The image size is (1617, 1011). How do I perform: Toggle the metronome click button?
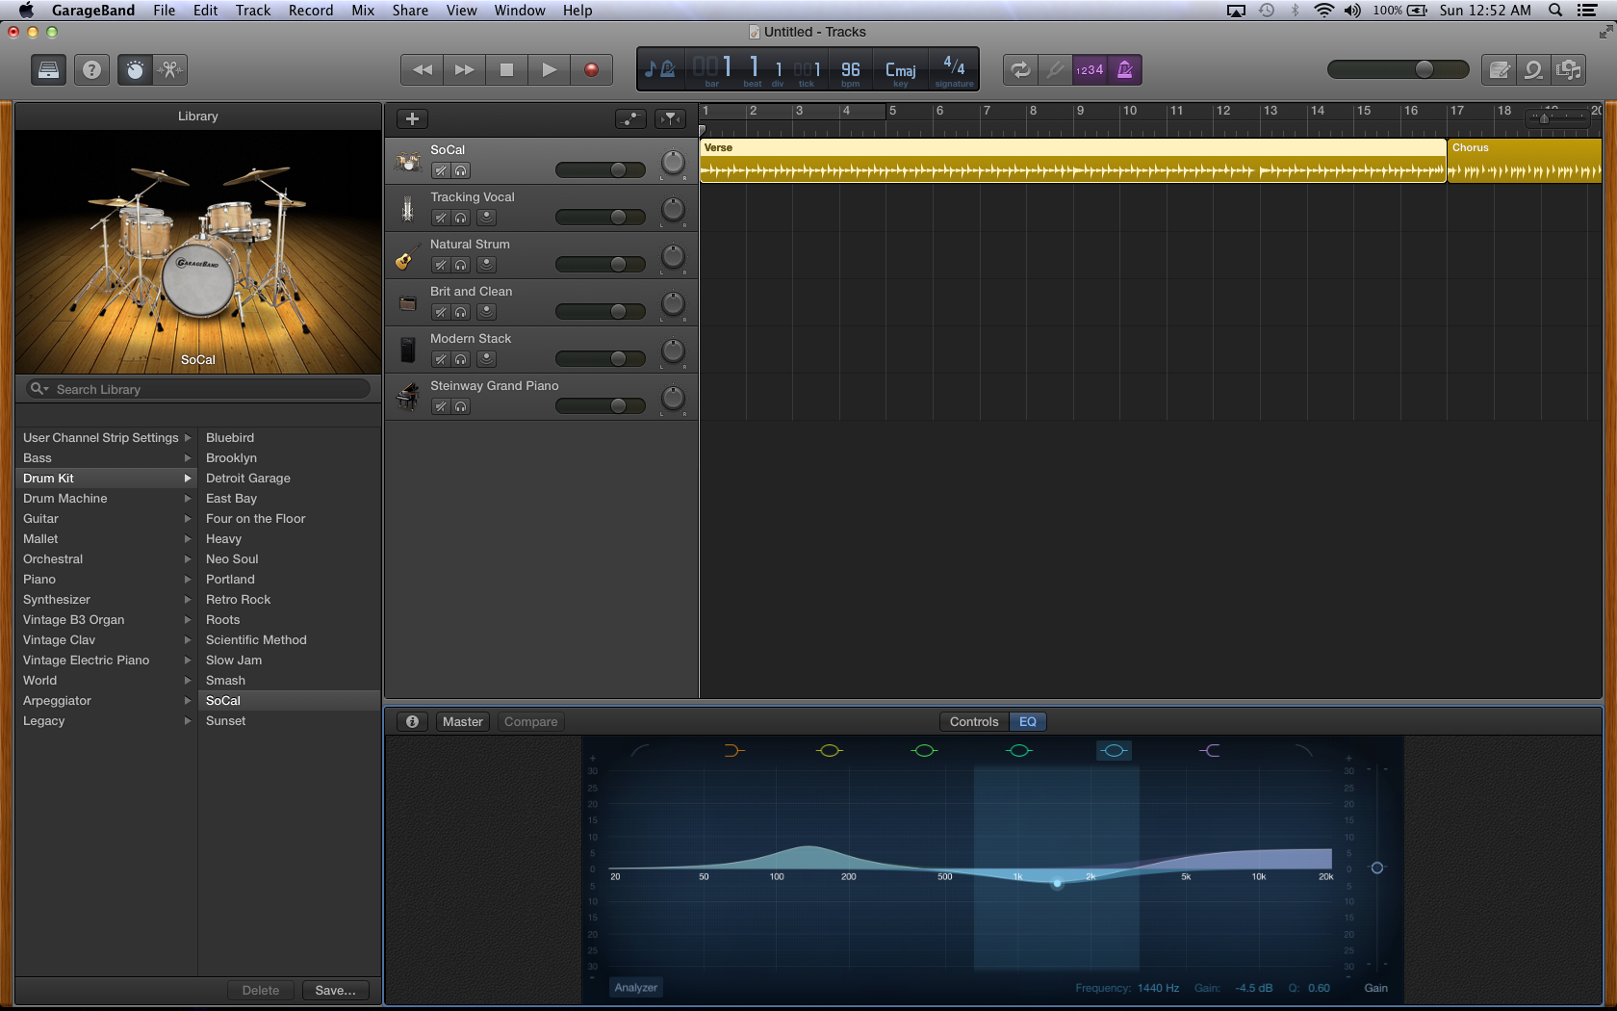pyautogui.click(x=1124, y=69)
